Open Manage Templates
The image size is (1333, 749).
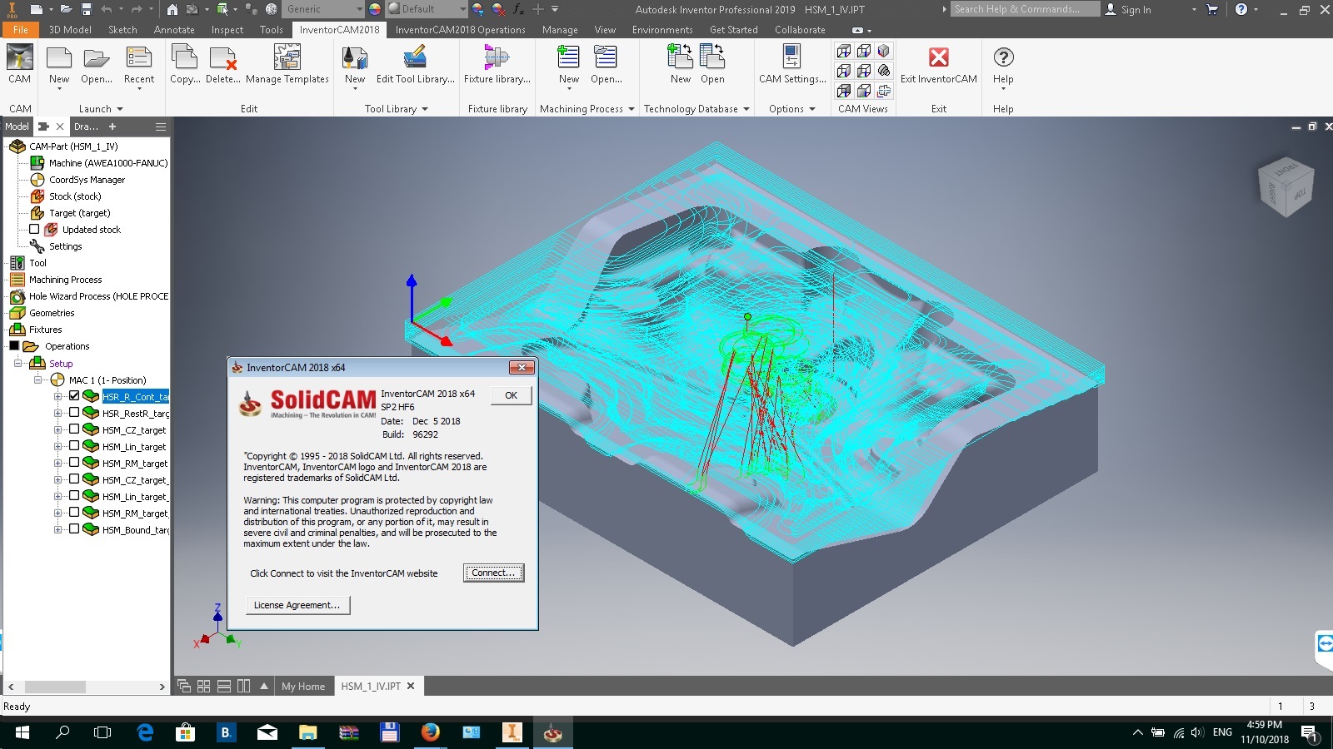[x=287, y=65]
